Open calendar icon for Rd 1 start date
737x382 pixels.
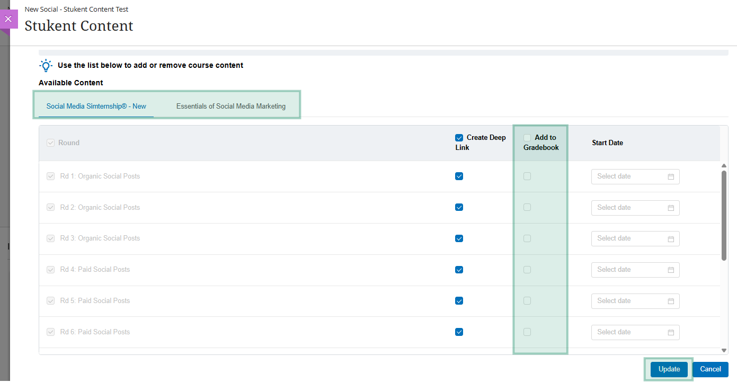coord(671,176)
